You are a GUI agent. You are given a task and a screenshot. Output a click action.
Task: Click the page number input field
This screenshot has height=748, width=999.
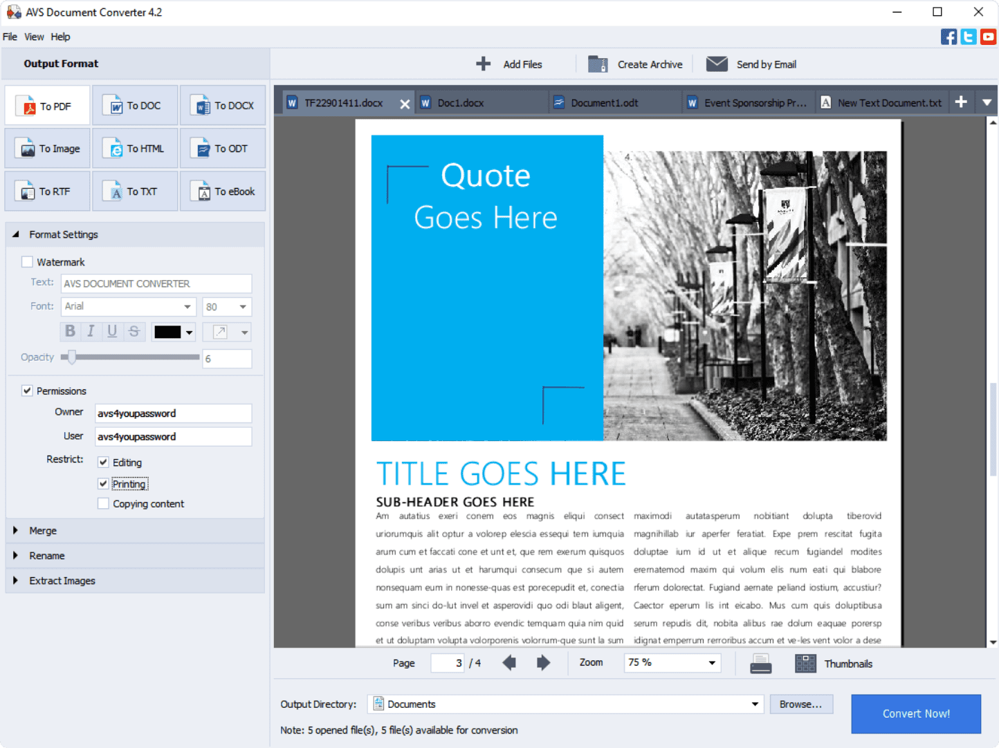pos(448,663)
